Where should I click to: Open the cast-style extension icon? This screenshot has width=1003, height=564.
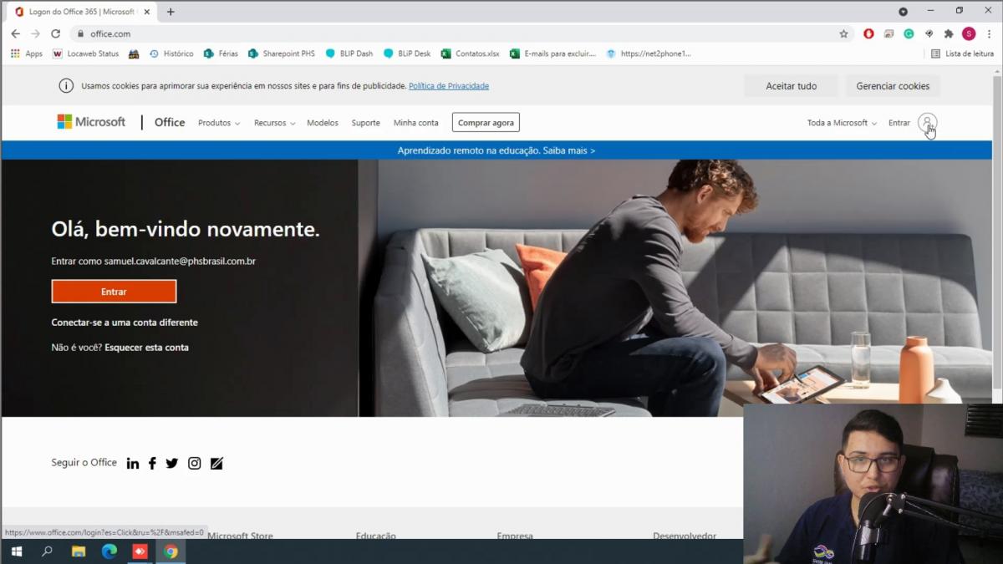pos(888,33)
